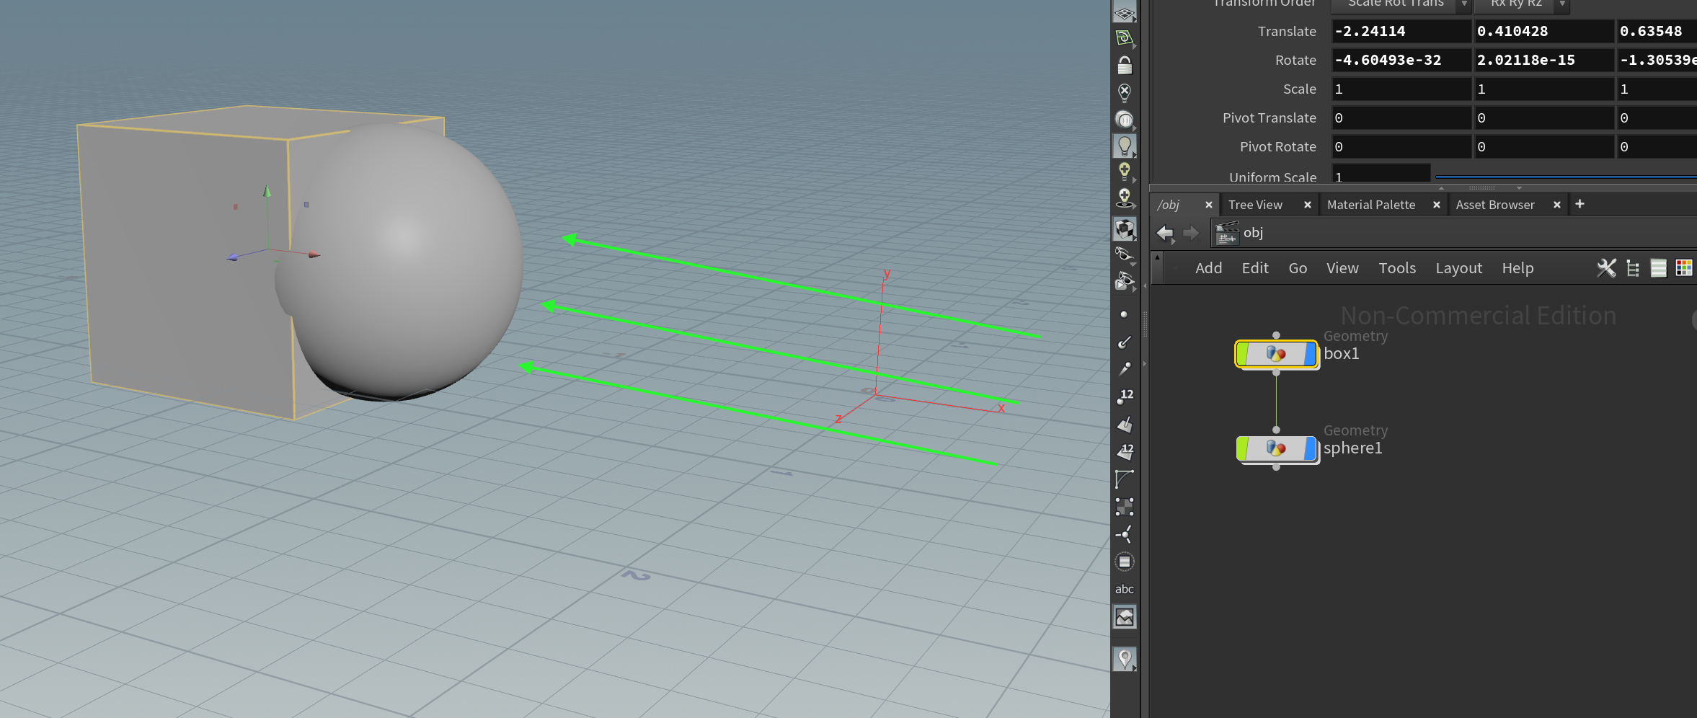Close the Asset Browser tab

point(1557,205)
